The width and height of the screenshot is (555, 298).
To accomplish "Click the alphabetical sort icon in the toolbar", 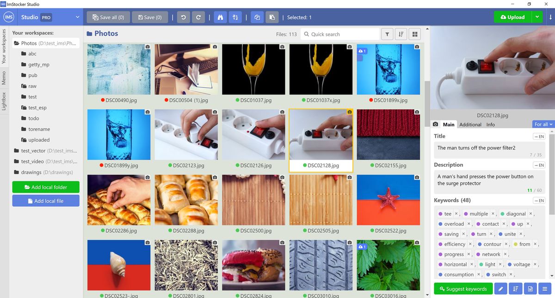I will (x=235, y=17).
